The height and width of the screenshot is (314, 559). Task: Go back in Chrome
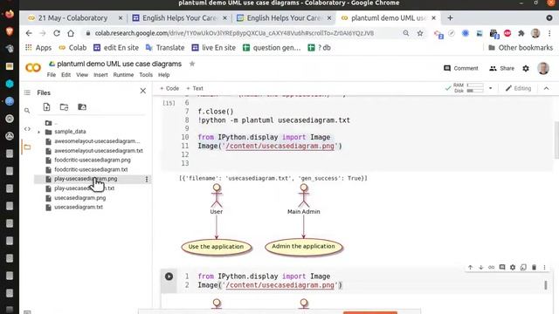(x=29, y=33)
